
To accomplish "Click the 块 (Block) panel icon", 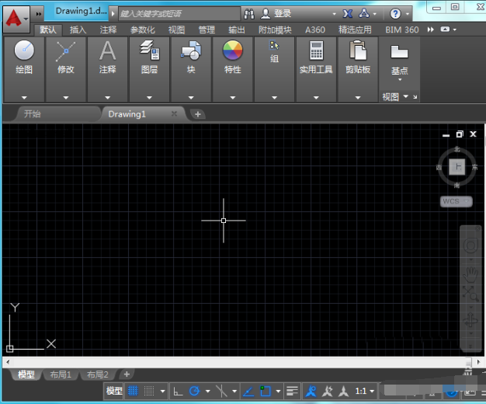I will point(191,51).
